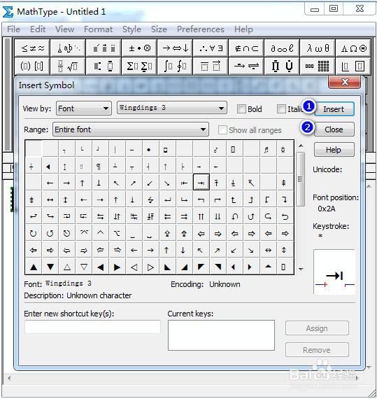Viewport: 377px width, 399px height.
Task: Maximize the MathType window
Action: click(x=334, y=9)
